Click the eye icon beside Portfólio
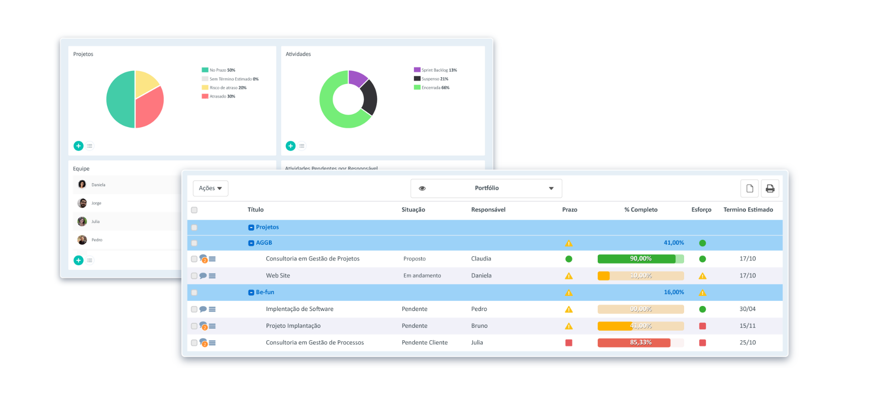Screen dimensions: 878x411 tap(422, 188)
